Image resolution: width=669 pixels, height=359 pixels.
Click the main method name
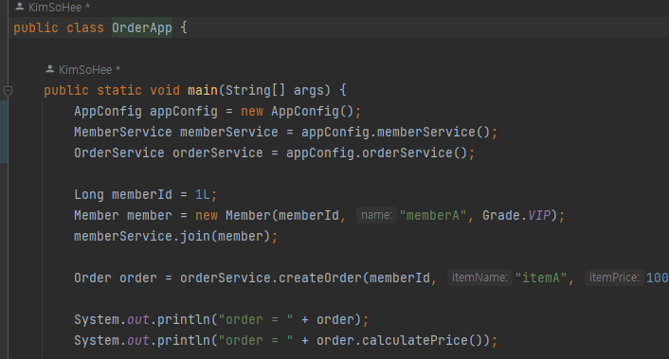(x=203, y=90)
